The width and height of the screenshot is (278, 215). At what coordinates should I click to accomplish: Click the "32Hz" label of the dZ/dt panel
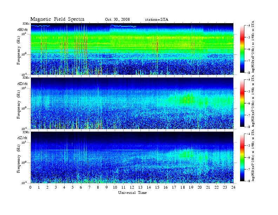tap(26, 132)
